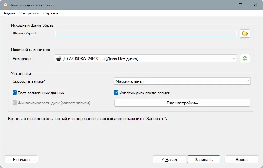
Task: Click the green refresh recorder icon
Action: point(245,58)
